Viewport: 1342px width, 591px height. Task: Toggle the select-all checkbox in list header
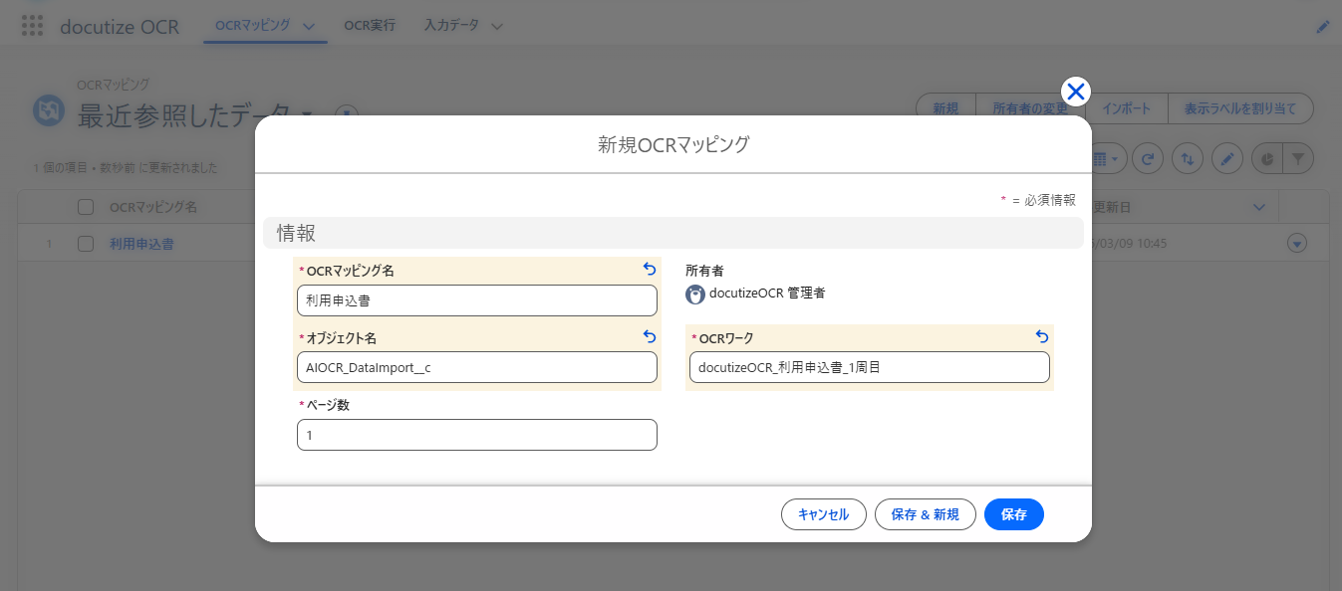point(85,206)
